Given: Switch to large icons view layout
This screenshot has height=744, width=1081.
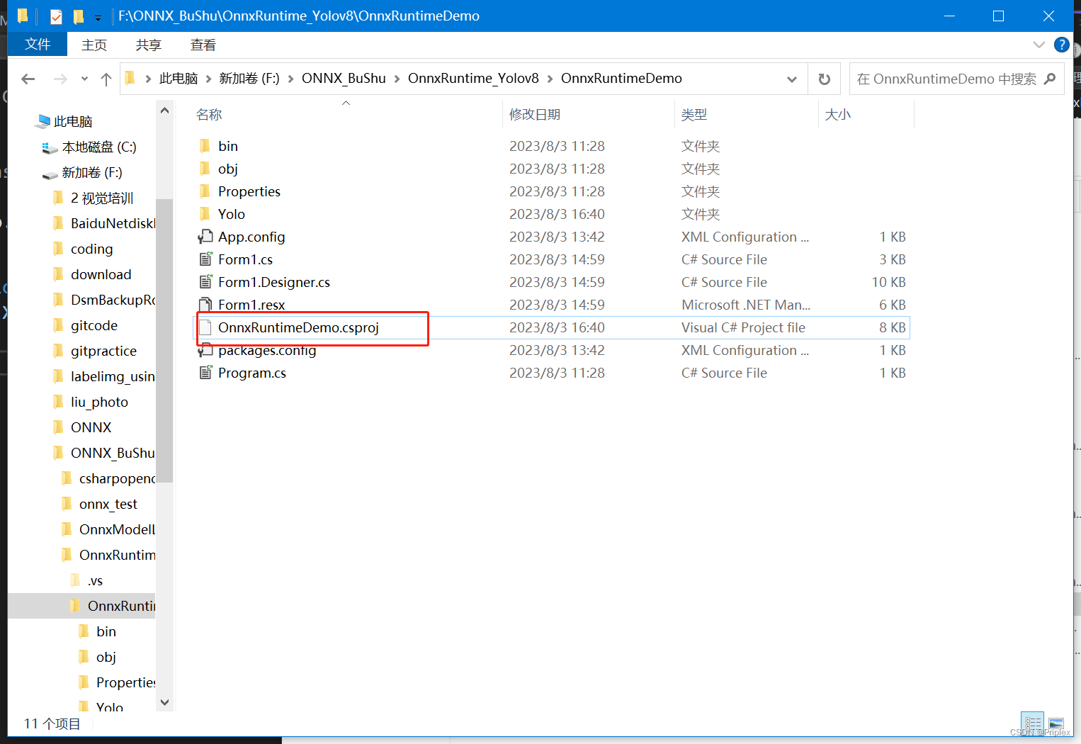Looking at the screenshot, I should [x=1056, y=723].
